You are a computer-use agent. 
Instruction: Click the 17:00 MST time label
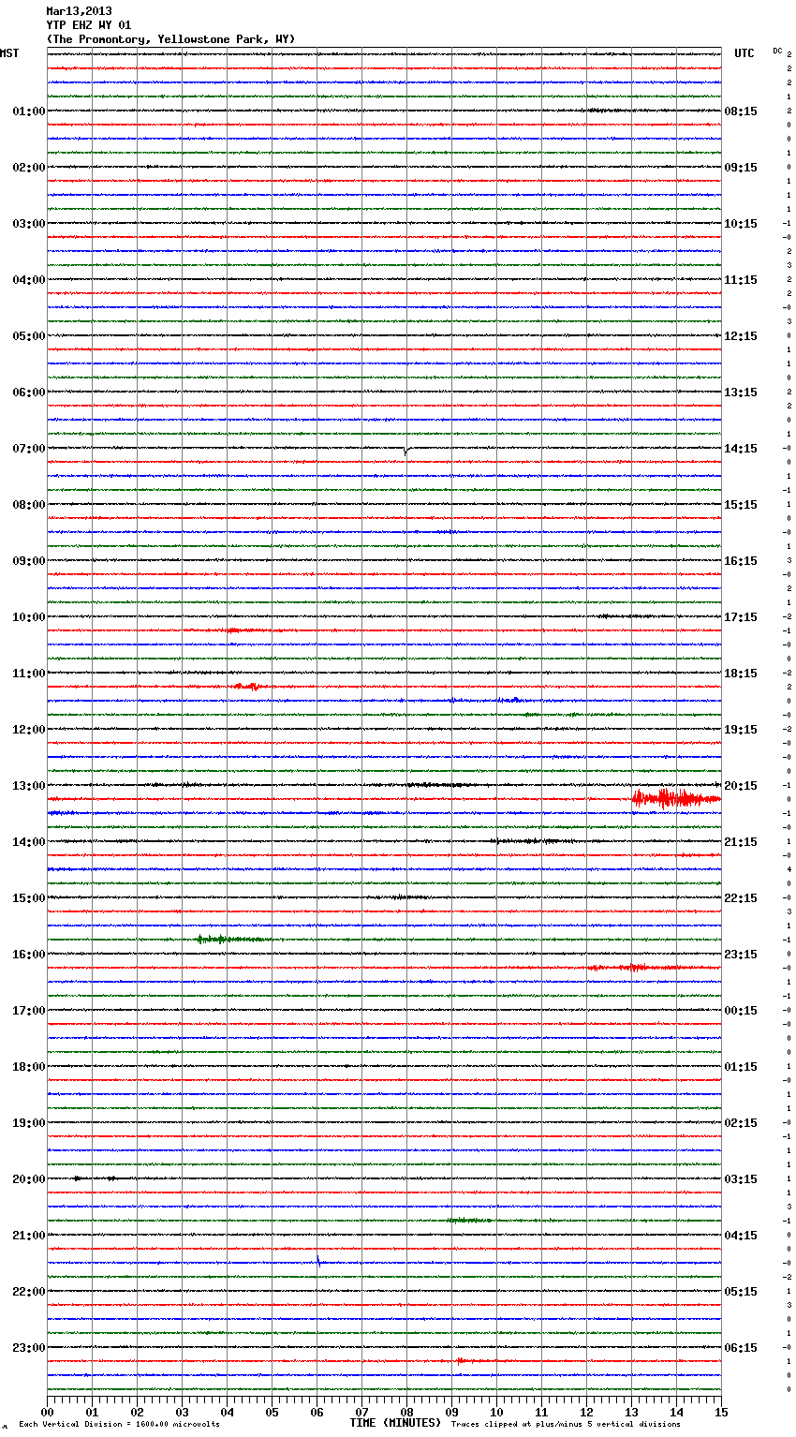[x=29, y=1011]
